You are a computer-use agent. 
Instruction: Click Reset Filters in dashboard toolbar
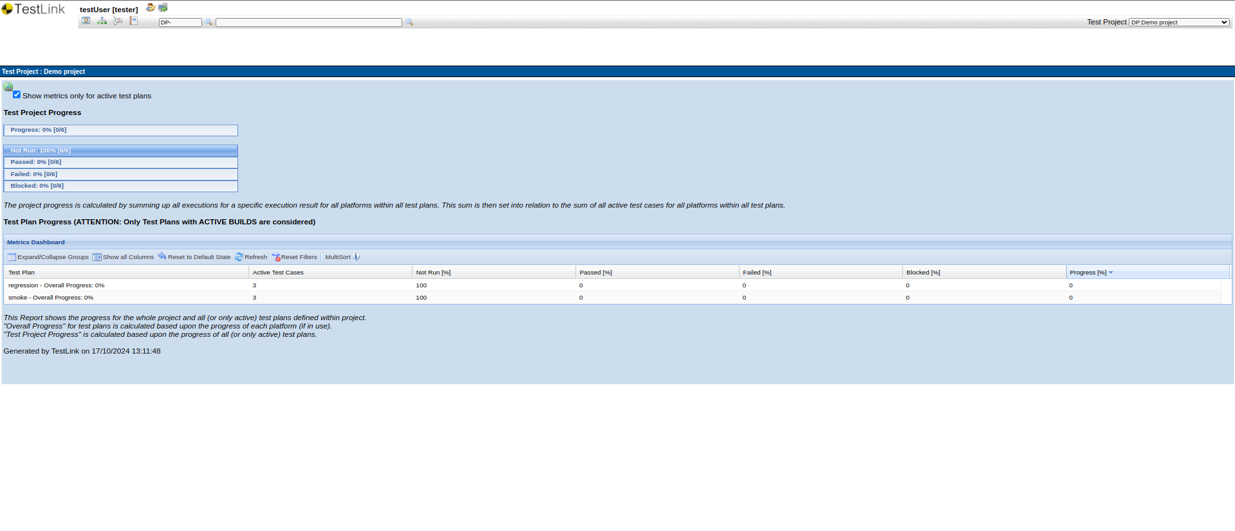(x=295, y=257)
